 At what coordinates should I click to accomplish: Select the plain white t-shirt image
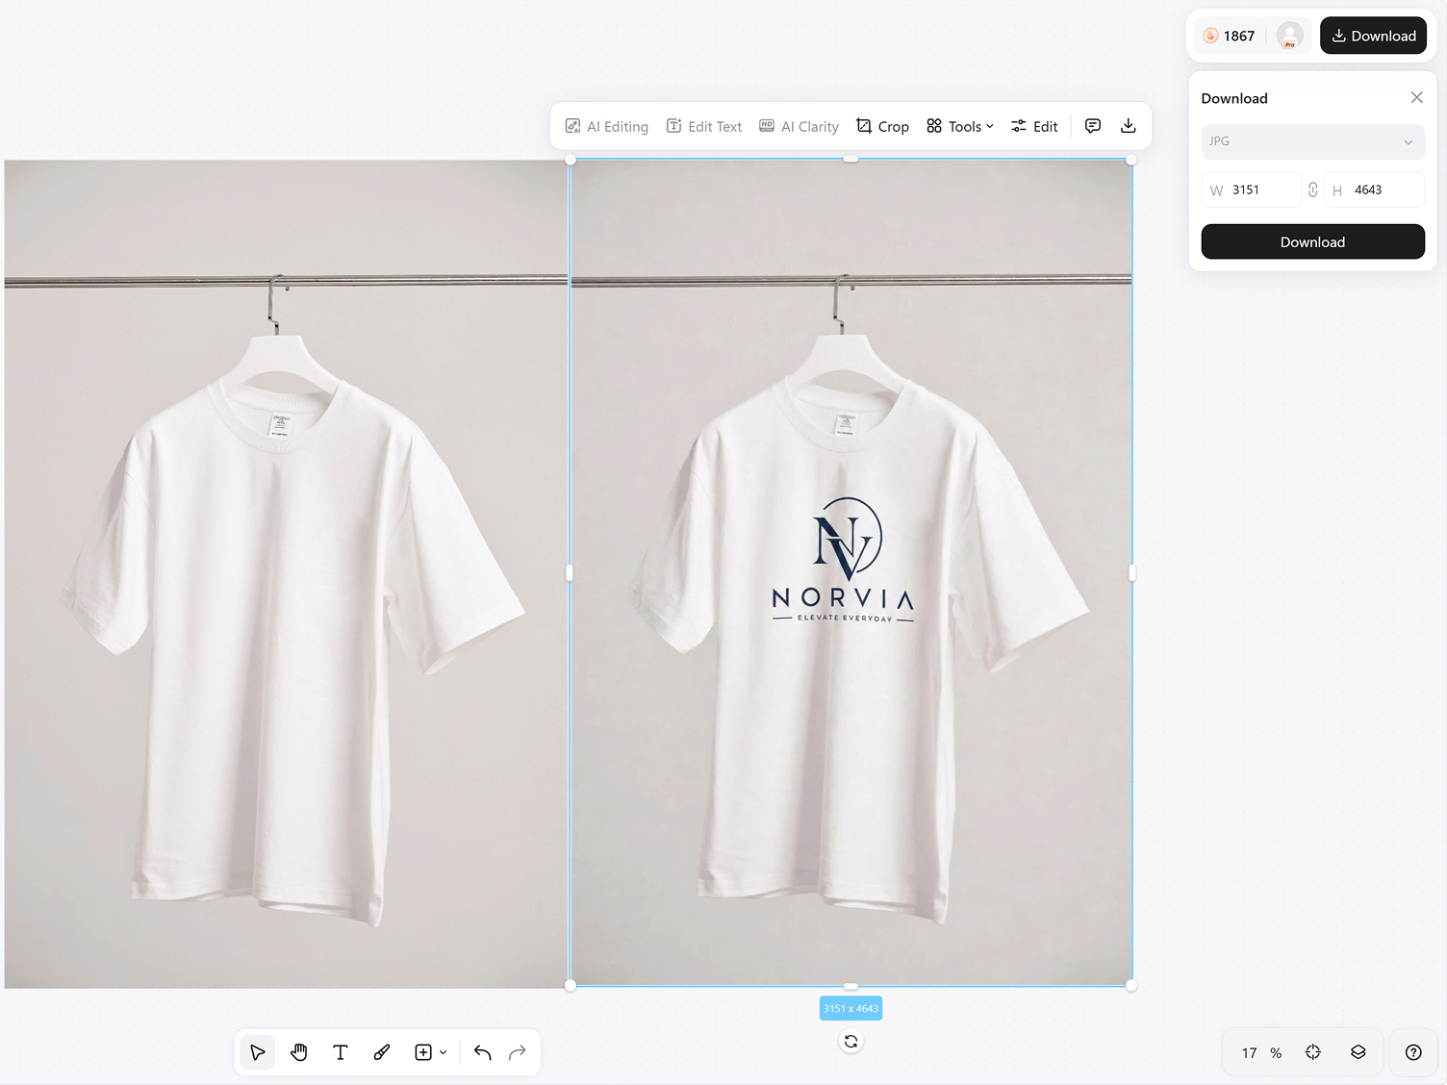pyautogui.click(x=286, y=574)
